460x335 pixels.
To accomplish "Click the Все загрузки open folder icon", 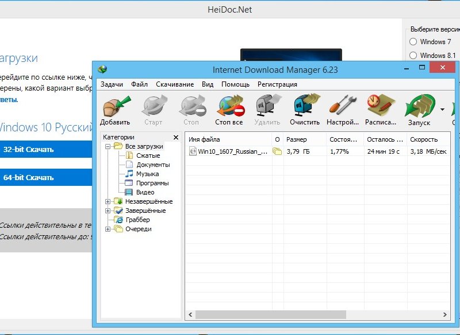I will (118, 146).
